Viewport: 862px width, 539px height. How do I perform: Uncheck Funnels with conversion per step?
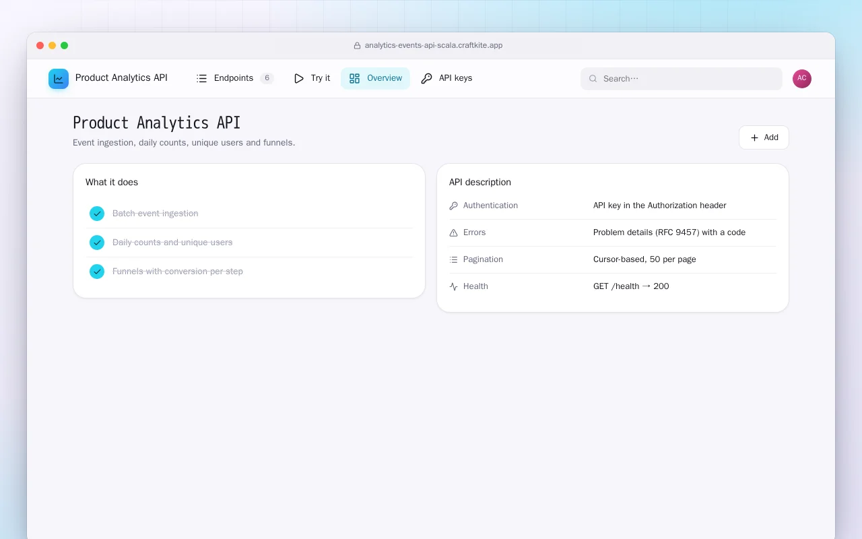coord(97,272)
